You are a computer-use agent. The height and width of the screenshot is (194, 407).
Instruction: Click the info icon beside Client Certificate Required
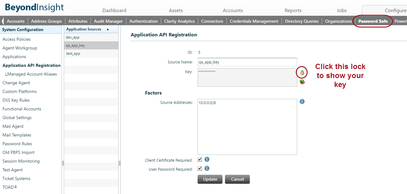207,159
